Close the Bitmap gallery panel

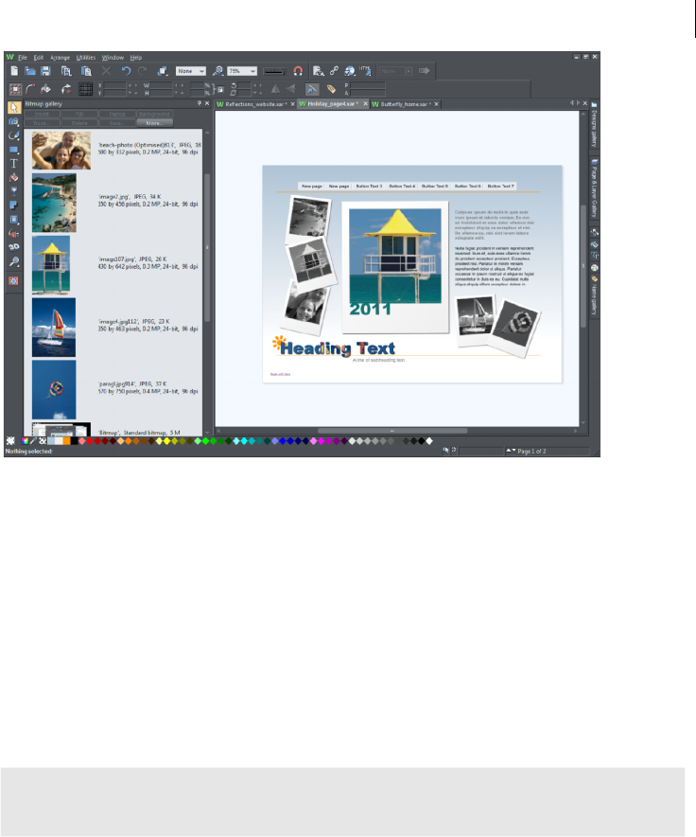coord(207,103)
